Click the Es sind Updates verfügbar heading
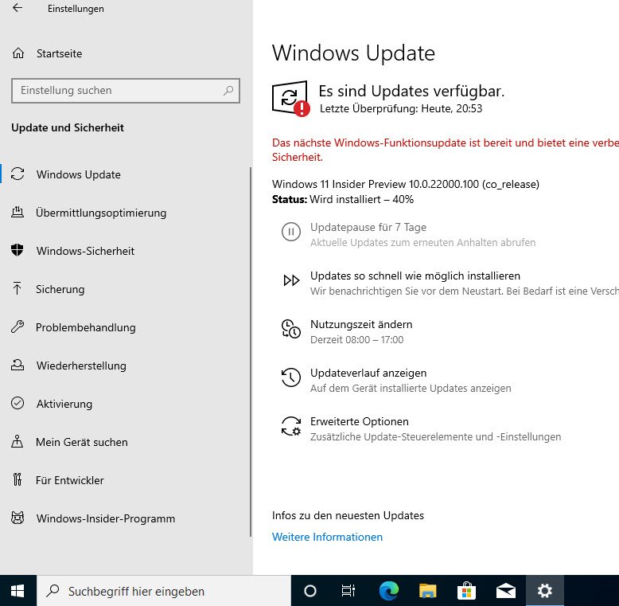619x606 pixels. tap(411, 91)
